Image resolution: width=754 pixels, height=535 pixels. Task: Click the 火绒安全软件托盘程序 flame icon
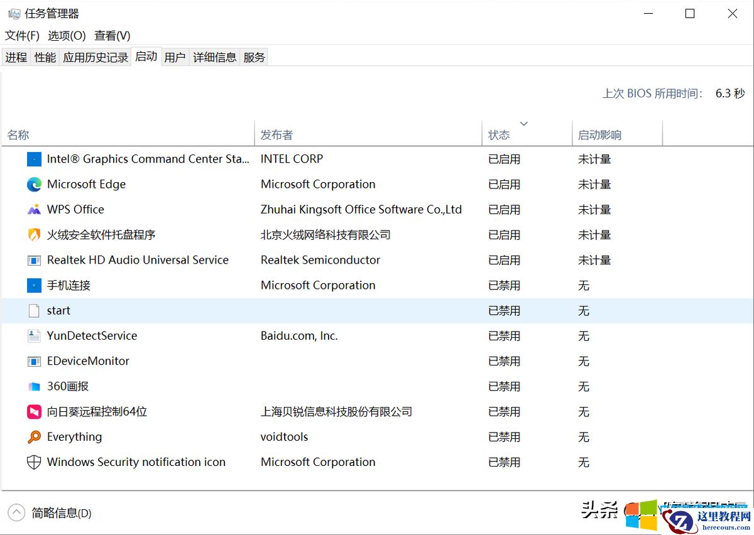click(x=34, y=234)
